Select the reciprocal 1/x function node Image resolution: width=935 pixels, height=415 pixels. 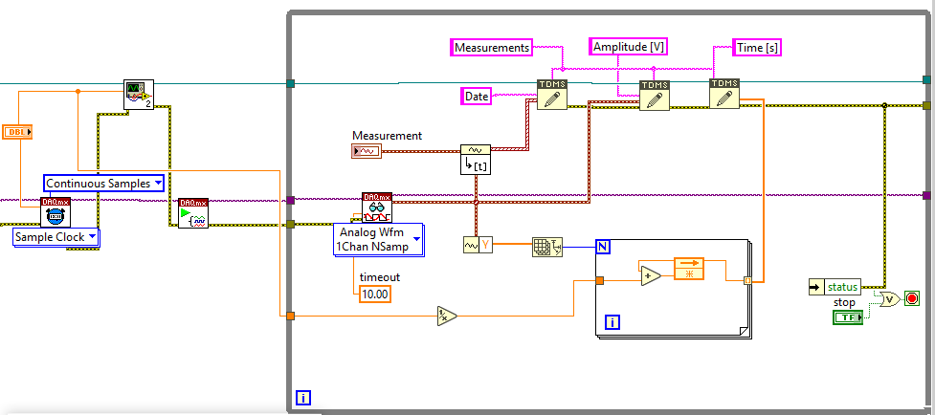click(x=447, y=317)
